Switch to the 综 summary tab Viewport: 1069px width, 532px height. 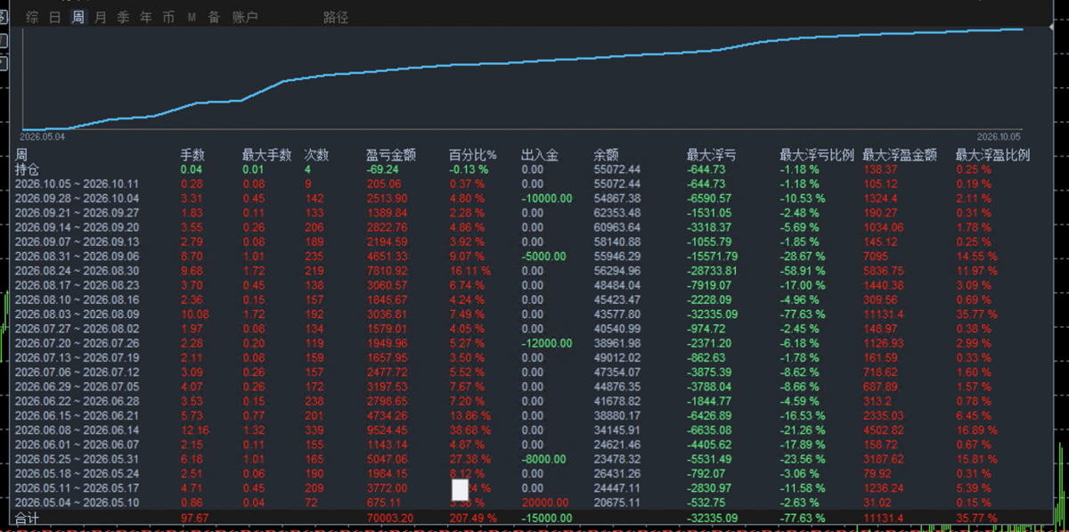32,17
